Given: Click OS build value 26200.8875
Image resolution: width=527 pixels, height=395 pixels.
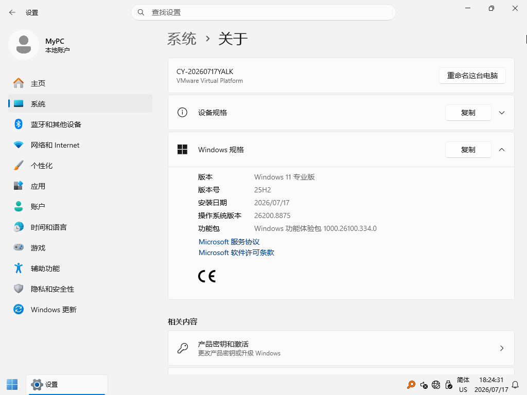Looking at the screenshot, I should coord(272,216).
